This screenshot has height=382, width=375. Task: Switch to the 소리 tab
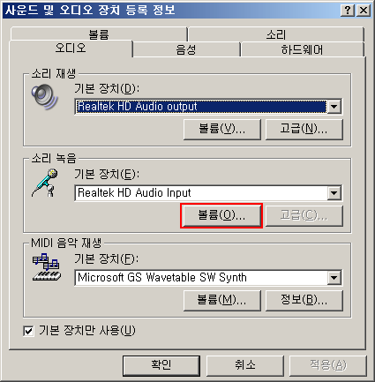point(276,34)
